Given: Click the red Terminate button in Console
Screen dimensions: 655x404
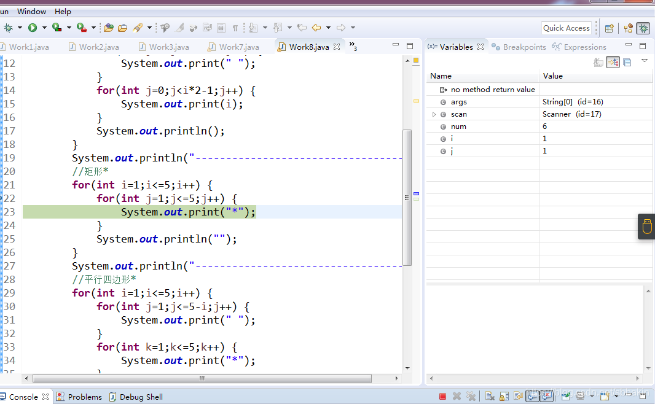Looking at the screenshot, I should pos(443,396).
